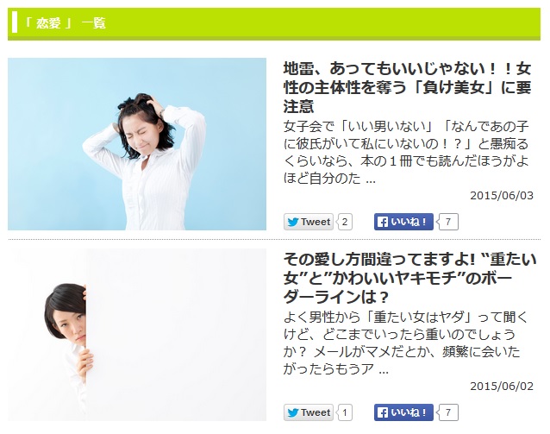Click the like count 7 beside the first article
550x434 pixels.
pyautogui.click(x=447, y=222)
